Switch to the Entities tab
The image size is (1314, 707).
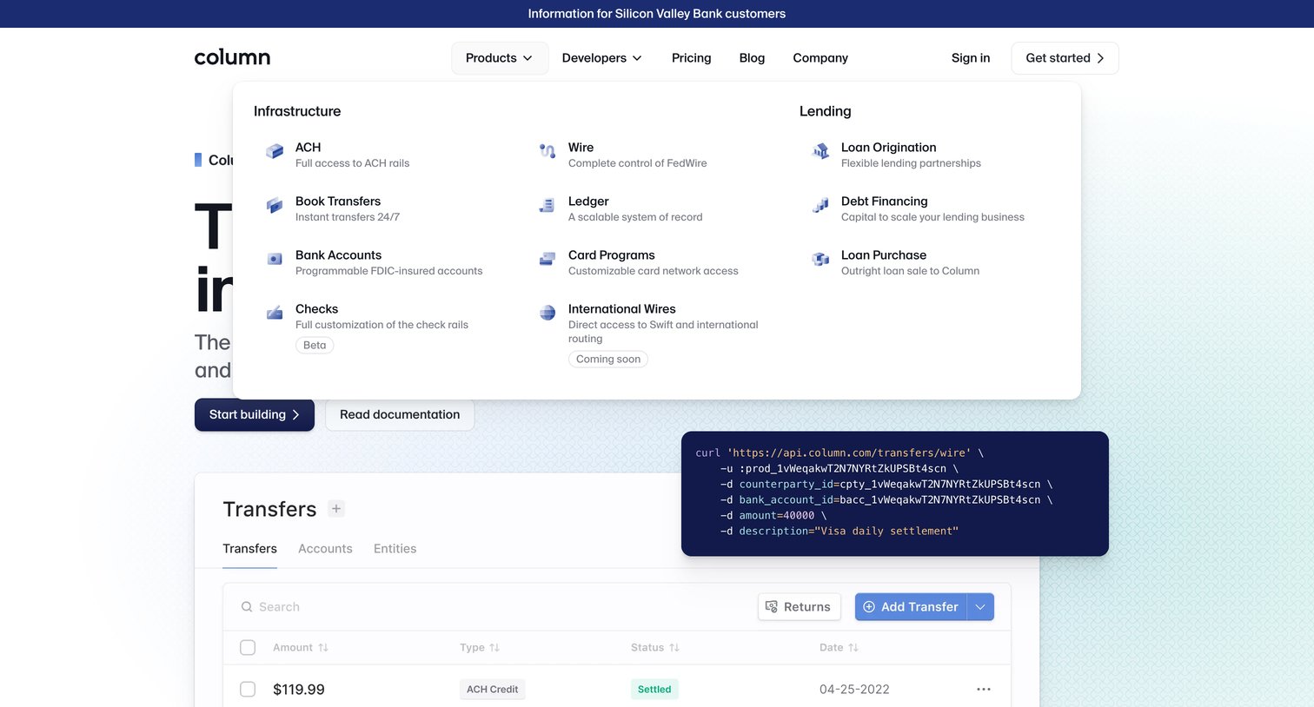(x=395, y=549)
